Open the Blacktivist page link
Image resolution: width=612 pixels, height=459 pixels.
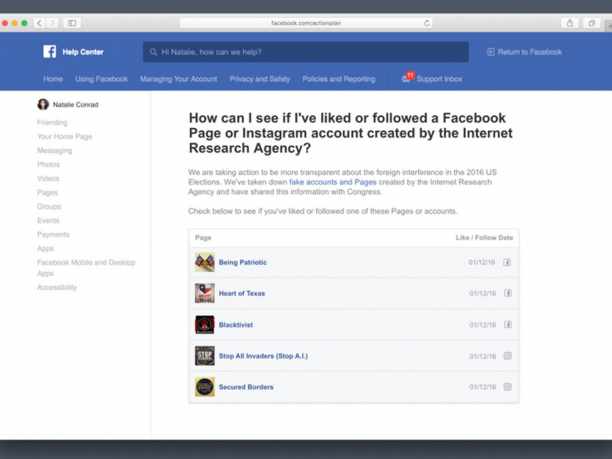[x=236, y=325]
